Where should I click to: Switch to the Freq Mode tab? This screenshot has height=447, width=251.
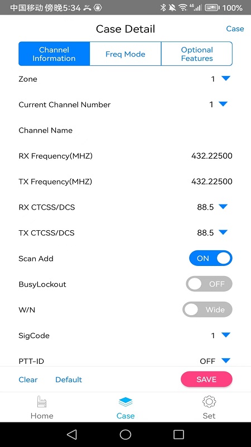(x=125, y=54)
